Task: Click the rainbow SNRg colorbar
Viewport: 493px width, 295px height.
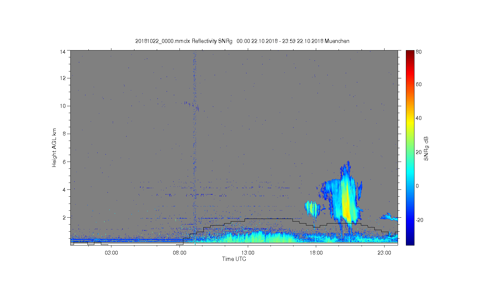Action: coord(410,147)
